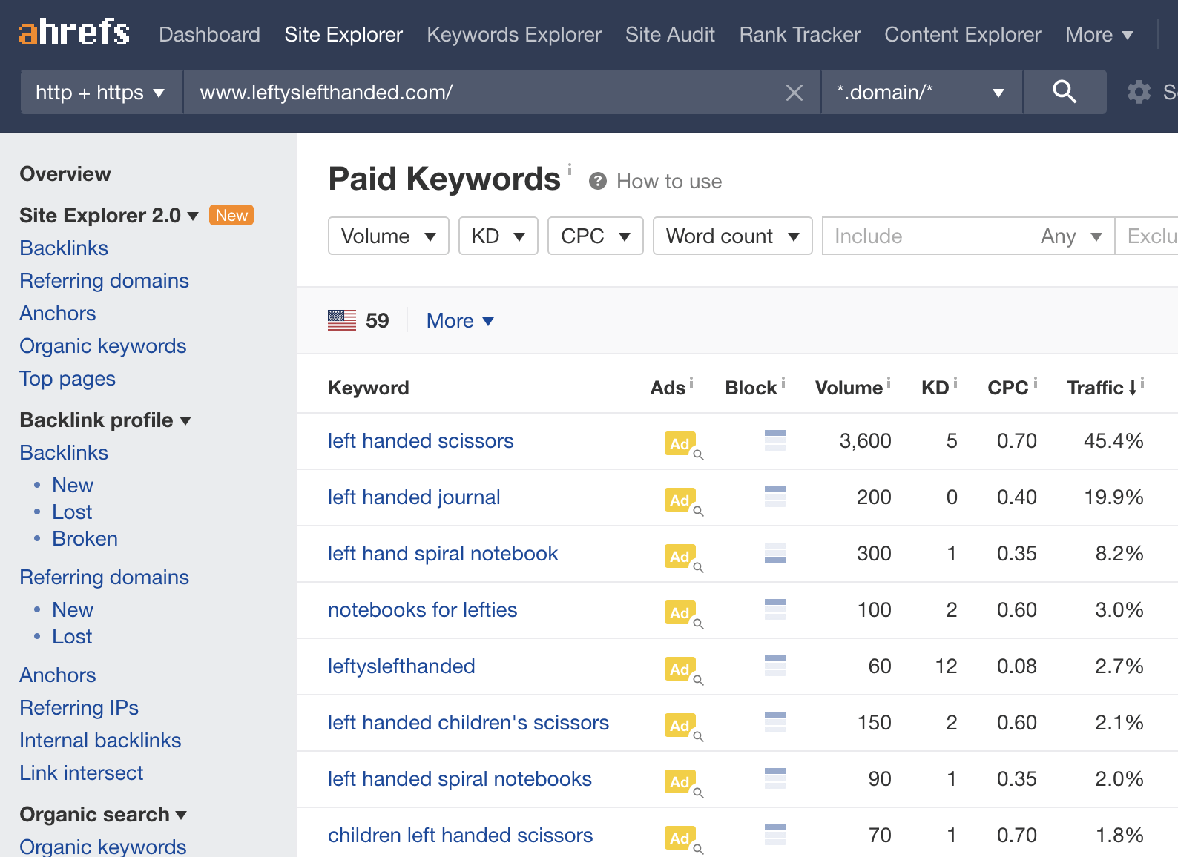This screenshot has height=857, width=1178.
Task: Click the United States flag icon
Action: click(x=342, y=320)
